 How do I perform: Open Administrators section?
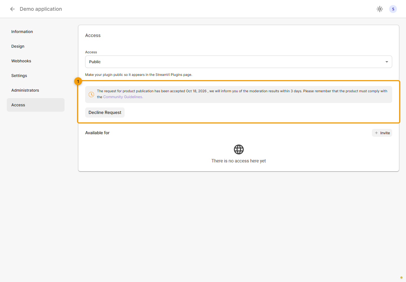point(36,90)
